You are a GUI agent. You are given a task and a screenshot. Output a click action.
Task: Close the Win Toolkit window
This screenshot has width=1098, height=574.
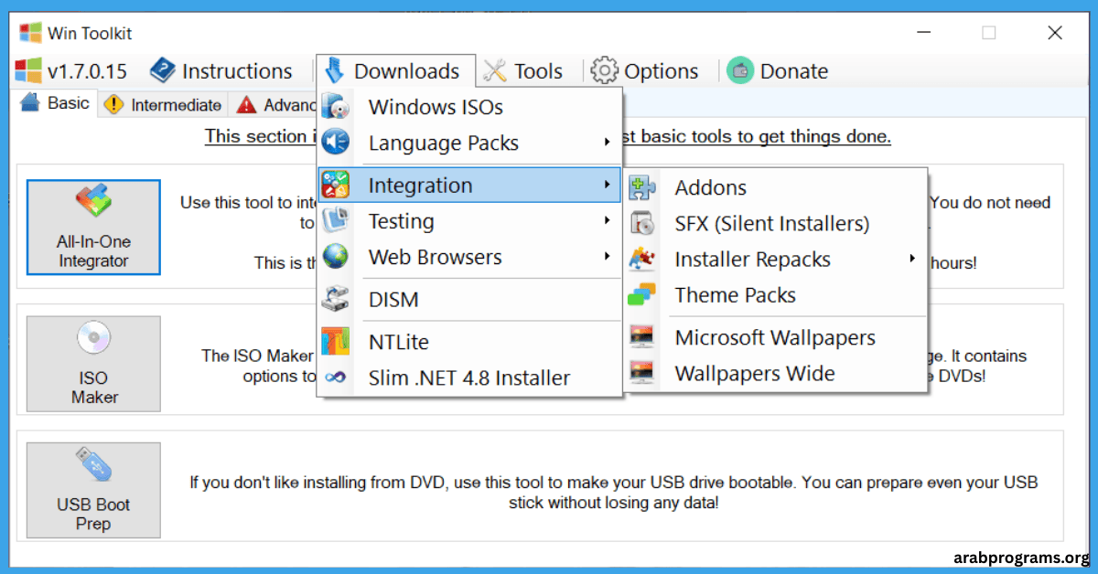pos(1055,33)
